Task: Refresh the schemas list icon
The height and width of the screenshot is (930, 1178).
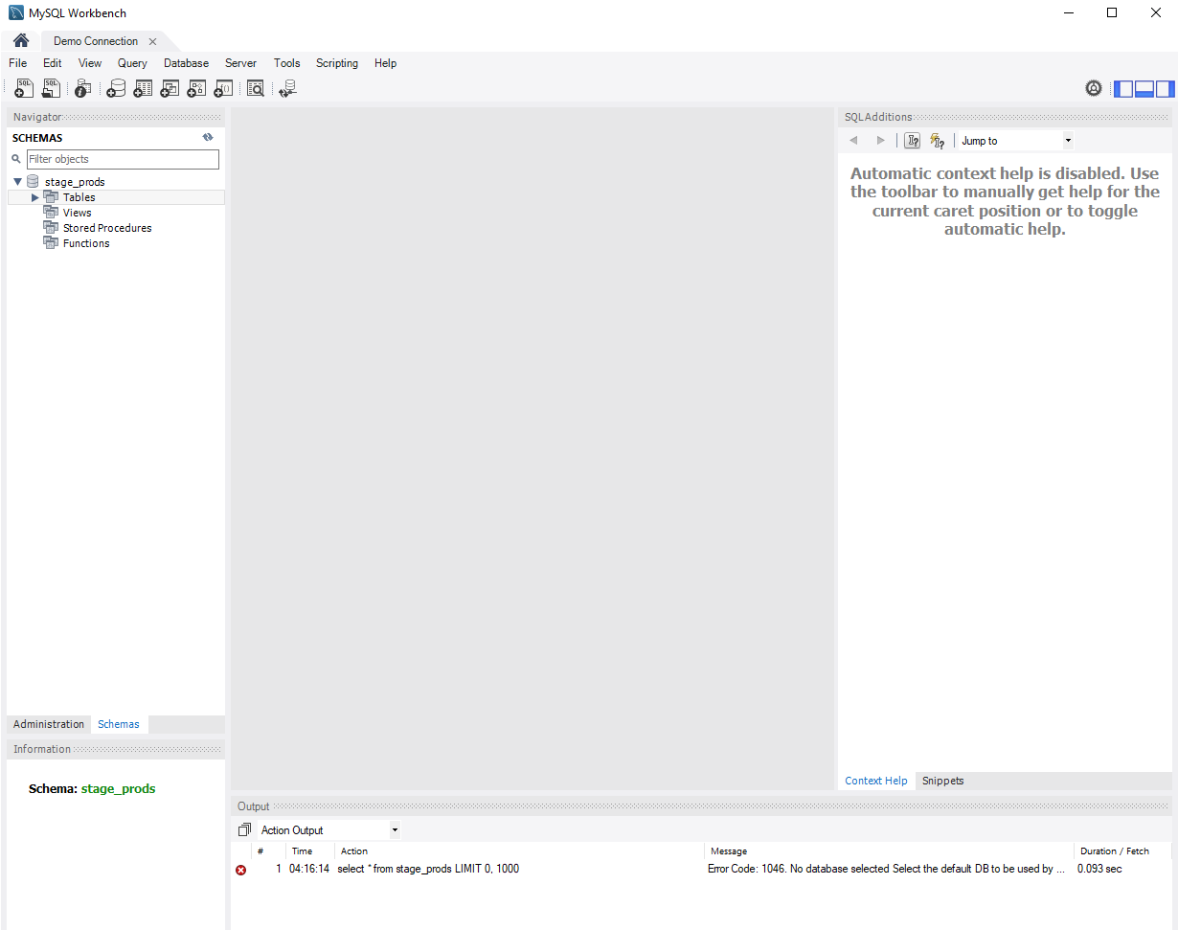Action: click(208, 137)
